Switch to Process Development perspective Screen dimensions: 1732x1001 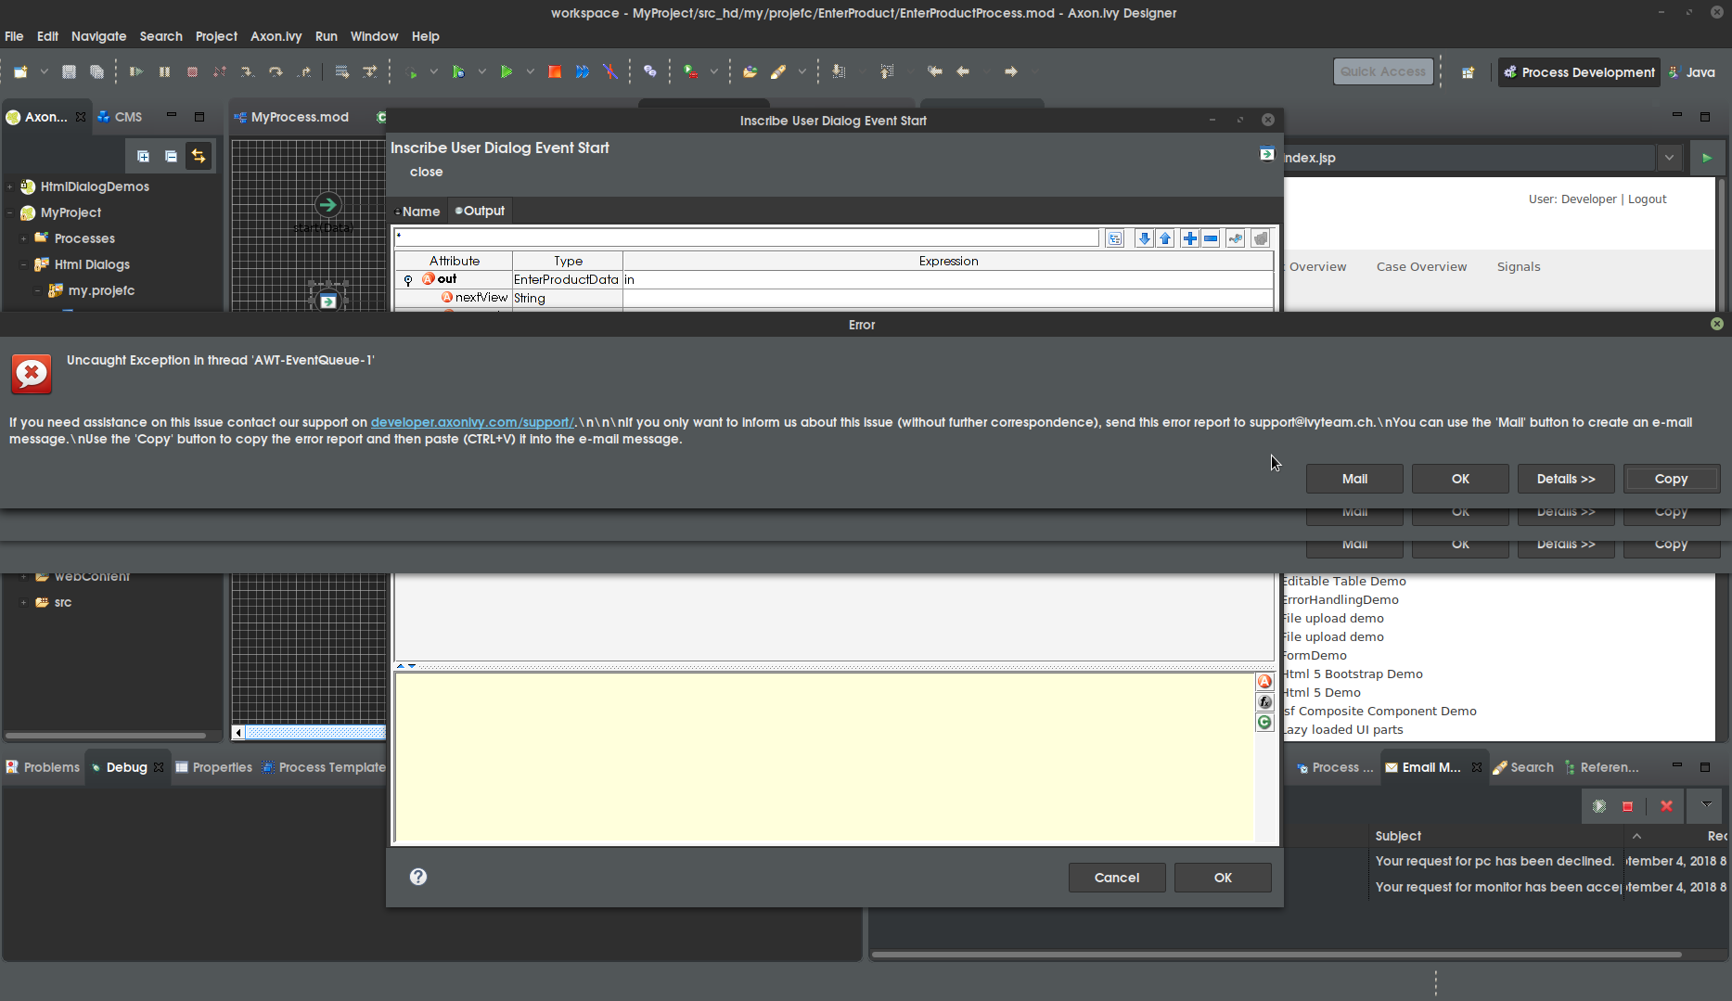[x=1579, y=72]
